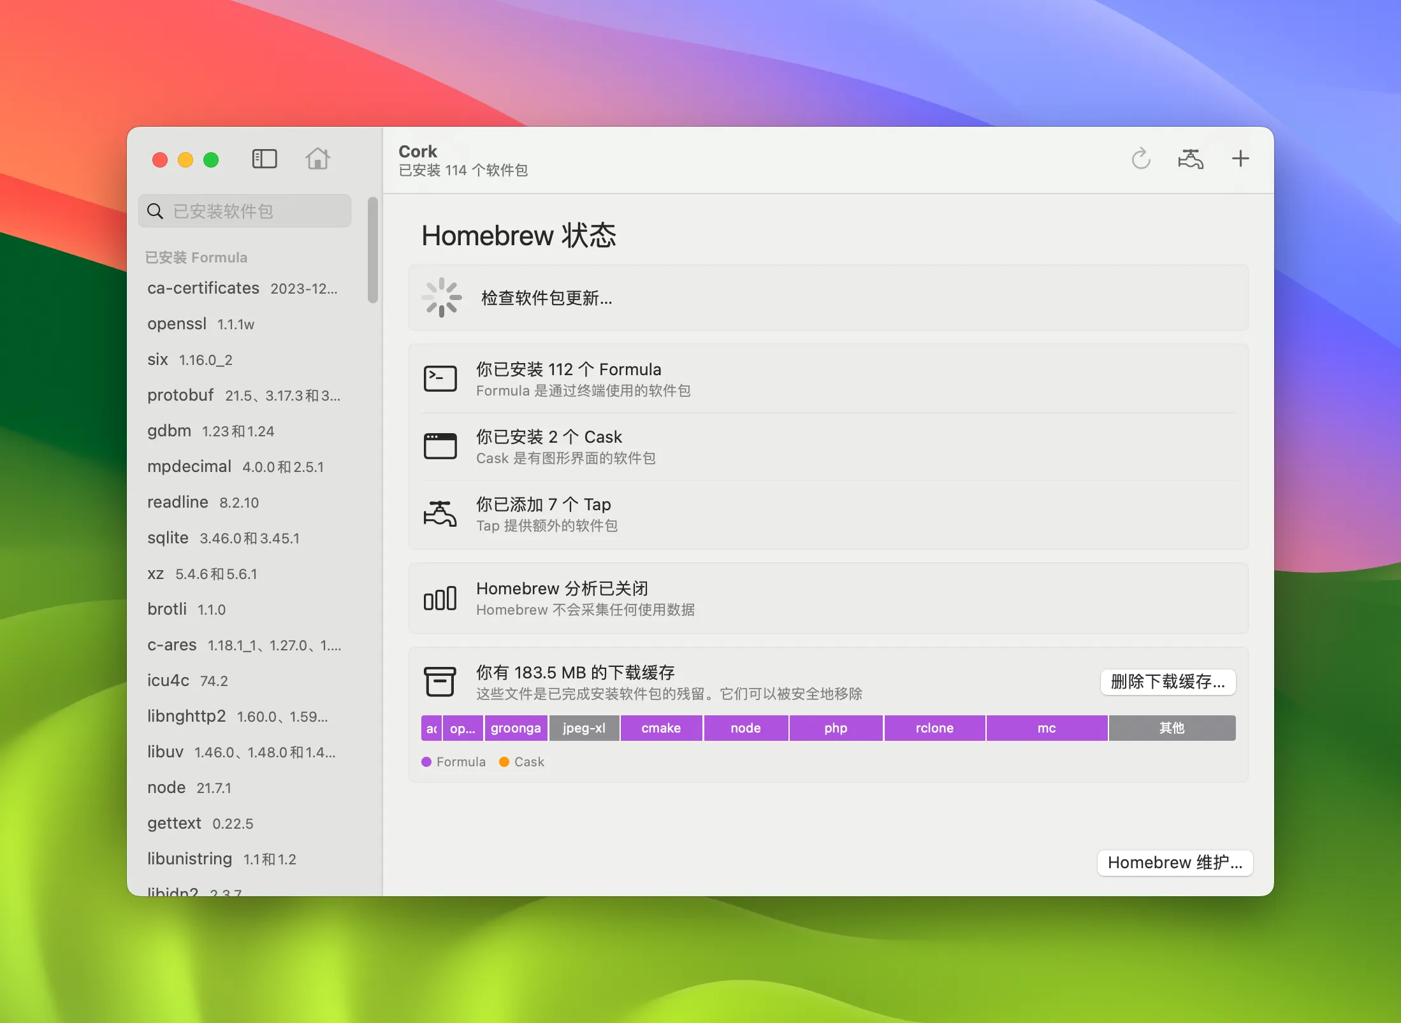Click the refresh packages icon
This screenshot has height=1023, width=1401.
[1140, 159]
